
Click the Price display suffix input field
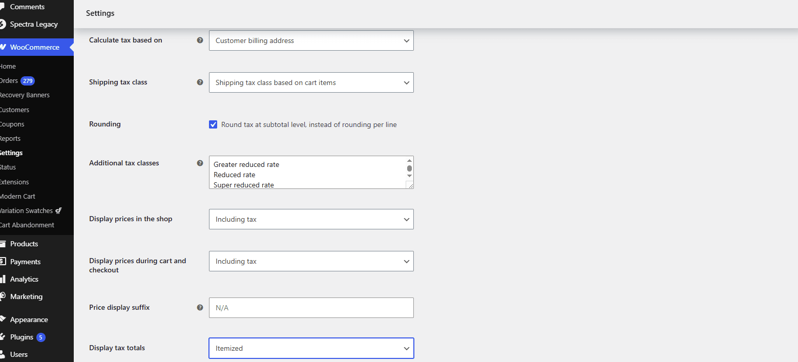coord(311,308)
